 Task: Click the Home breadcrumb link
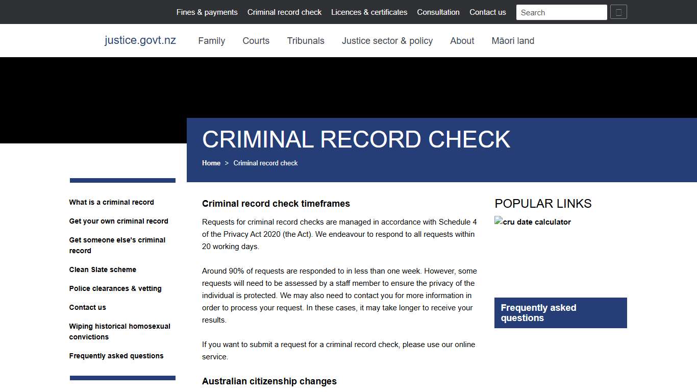pos(211,163)
